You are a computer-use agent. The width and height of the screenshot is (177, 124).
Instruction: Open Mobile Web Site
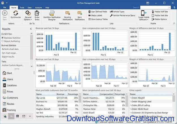[160, 15]
